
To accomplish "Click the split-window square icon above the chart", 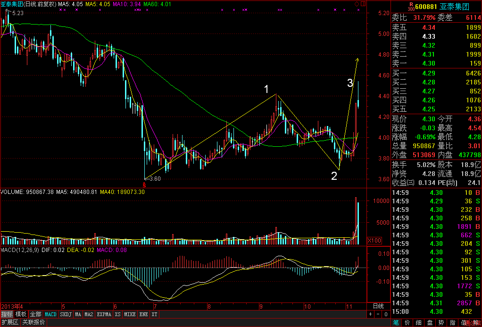I will click(x=363, y=4).
